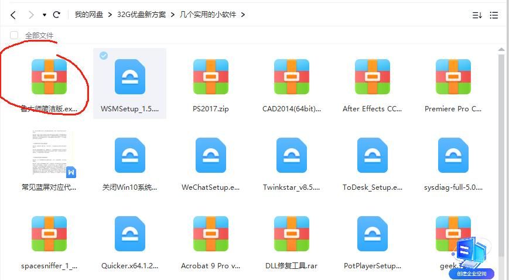Image resolution: width=509 pixels, height=280 pixels.
Task: Navigate to 我的网盘 in the breadcrumb
Action: [89, 15]
